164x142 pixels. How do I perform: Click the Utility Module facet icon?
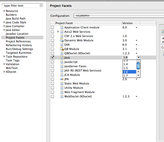click(x=62, y=88)
